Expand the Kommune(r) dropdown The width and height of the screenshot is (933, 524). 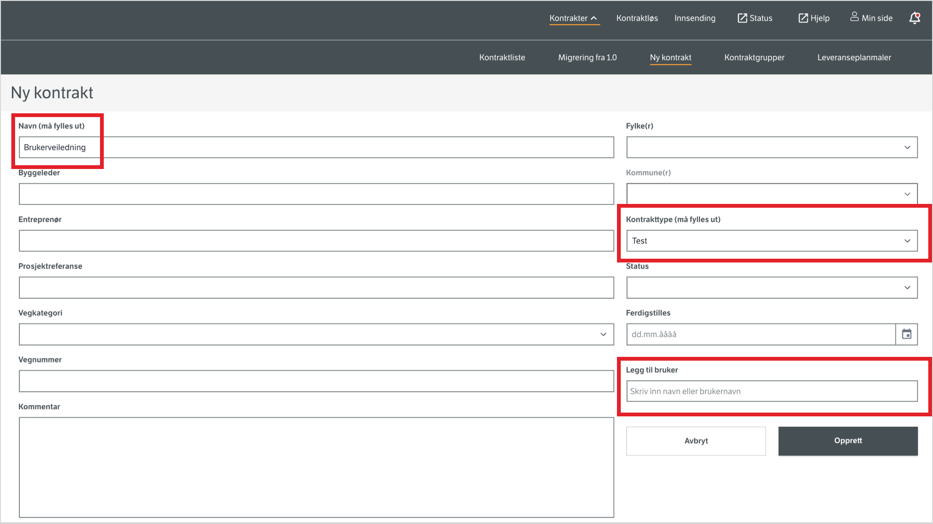tap(772, 194)
